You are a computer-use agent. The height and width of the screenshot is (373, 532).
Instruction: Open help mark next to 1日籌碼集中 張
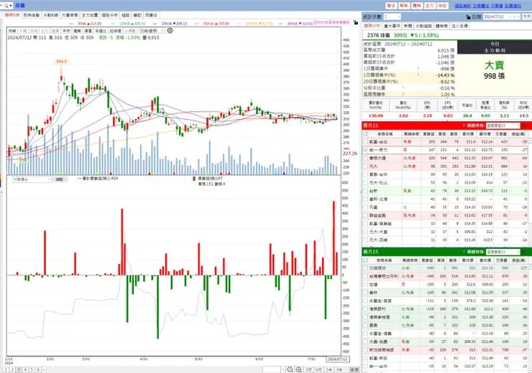coord(418,69)
